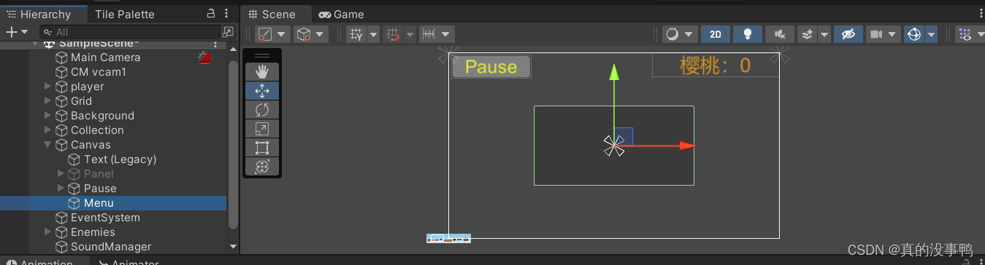Expand the disabled Panel object
Viewport: 985px width, 265px height.
[61, 173]
